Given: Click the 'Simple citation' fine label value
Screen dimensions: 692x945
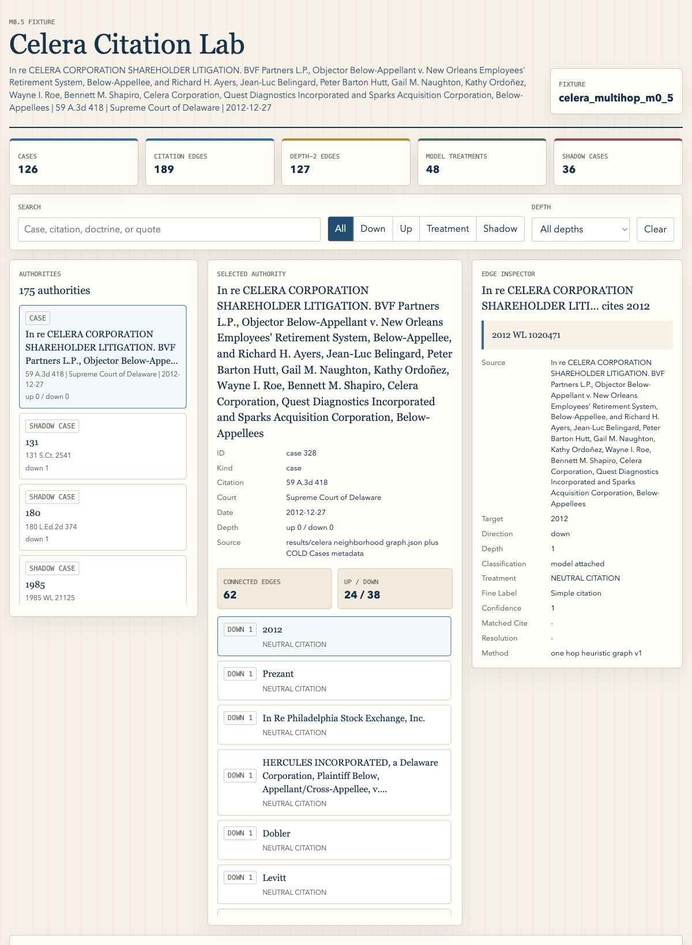Looking at the screenshot, I should [576, 593].
